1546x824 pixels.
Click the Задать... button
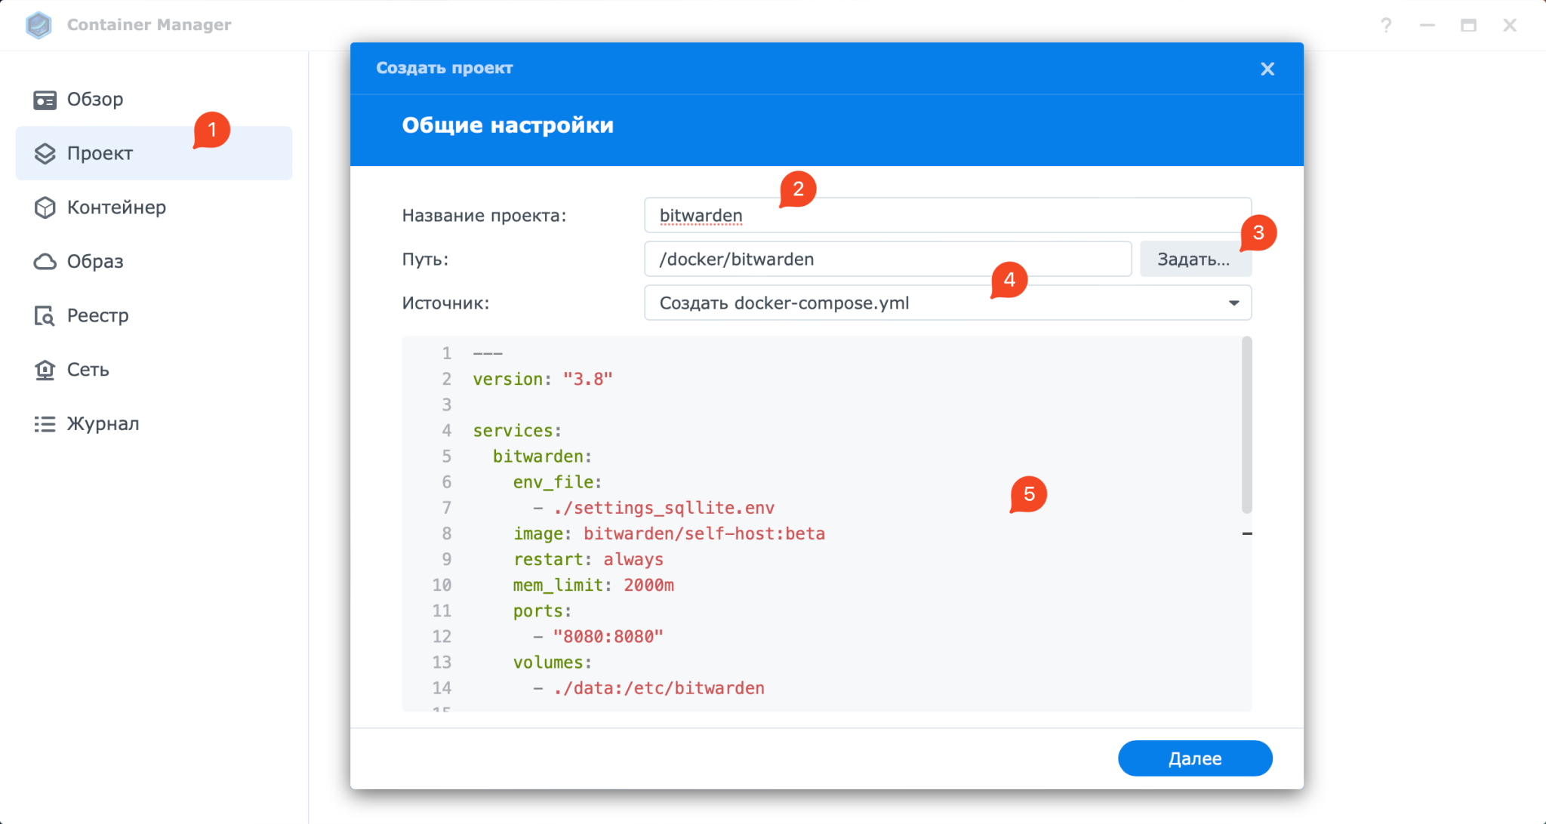point(1195,260)
